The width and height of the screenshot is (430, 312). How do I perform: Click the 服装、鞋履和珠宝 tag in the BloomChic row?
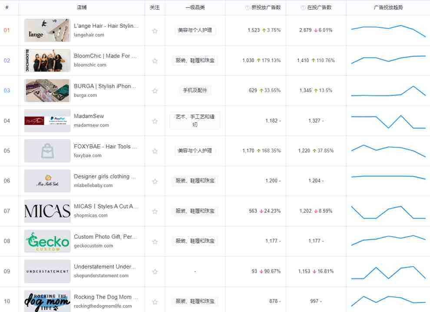pos(195,61)
